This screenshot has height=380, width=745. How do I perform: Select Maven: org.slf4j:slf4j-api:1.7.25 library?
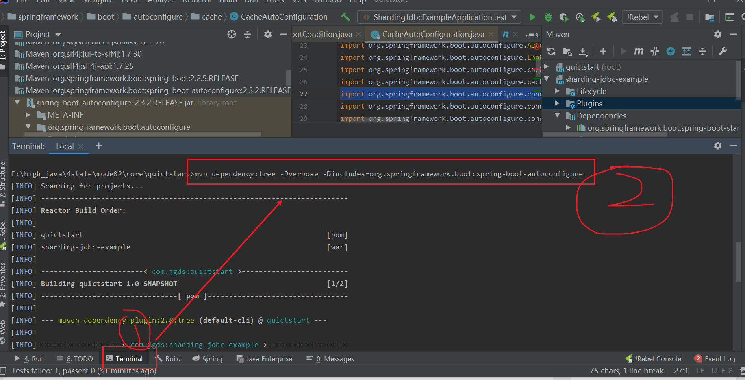74,66
